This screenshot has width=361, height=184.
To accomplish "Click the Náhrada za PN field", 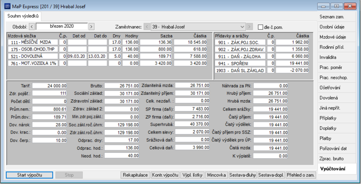I will pos(270,86).
